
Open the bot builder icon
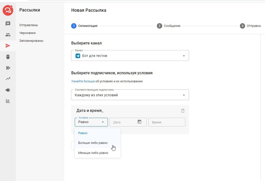tap(8, 57)
